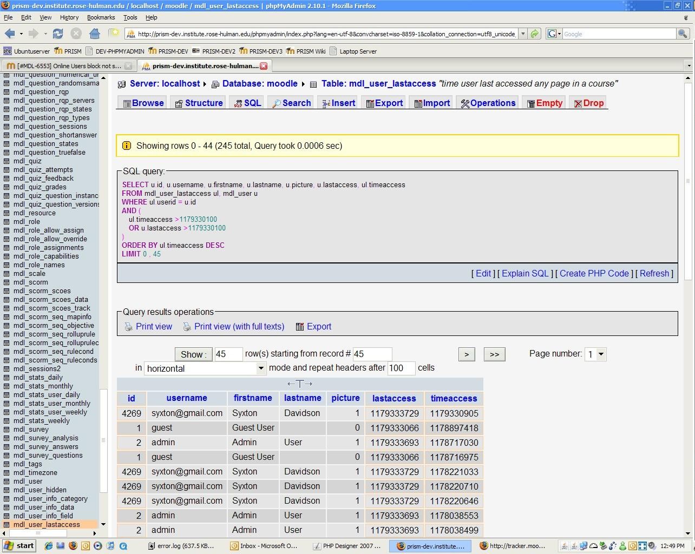
Task: Click the Google search input box
Action: click(619, 34)
